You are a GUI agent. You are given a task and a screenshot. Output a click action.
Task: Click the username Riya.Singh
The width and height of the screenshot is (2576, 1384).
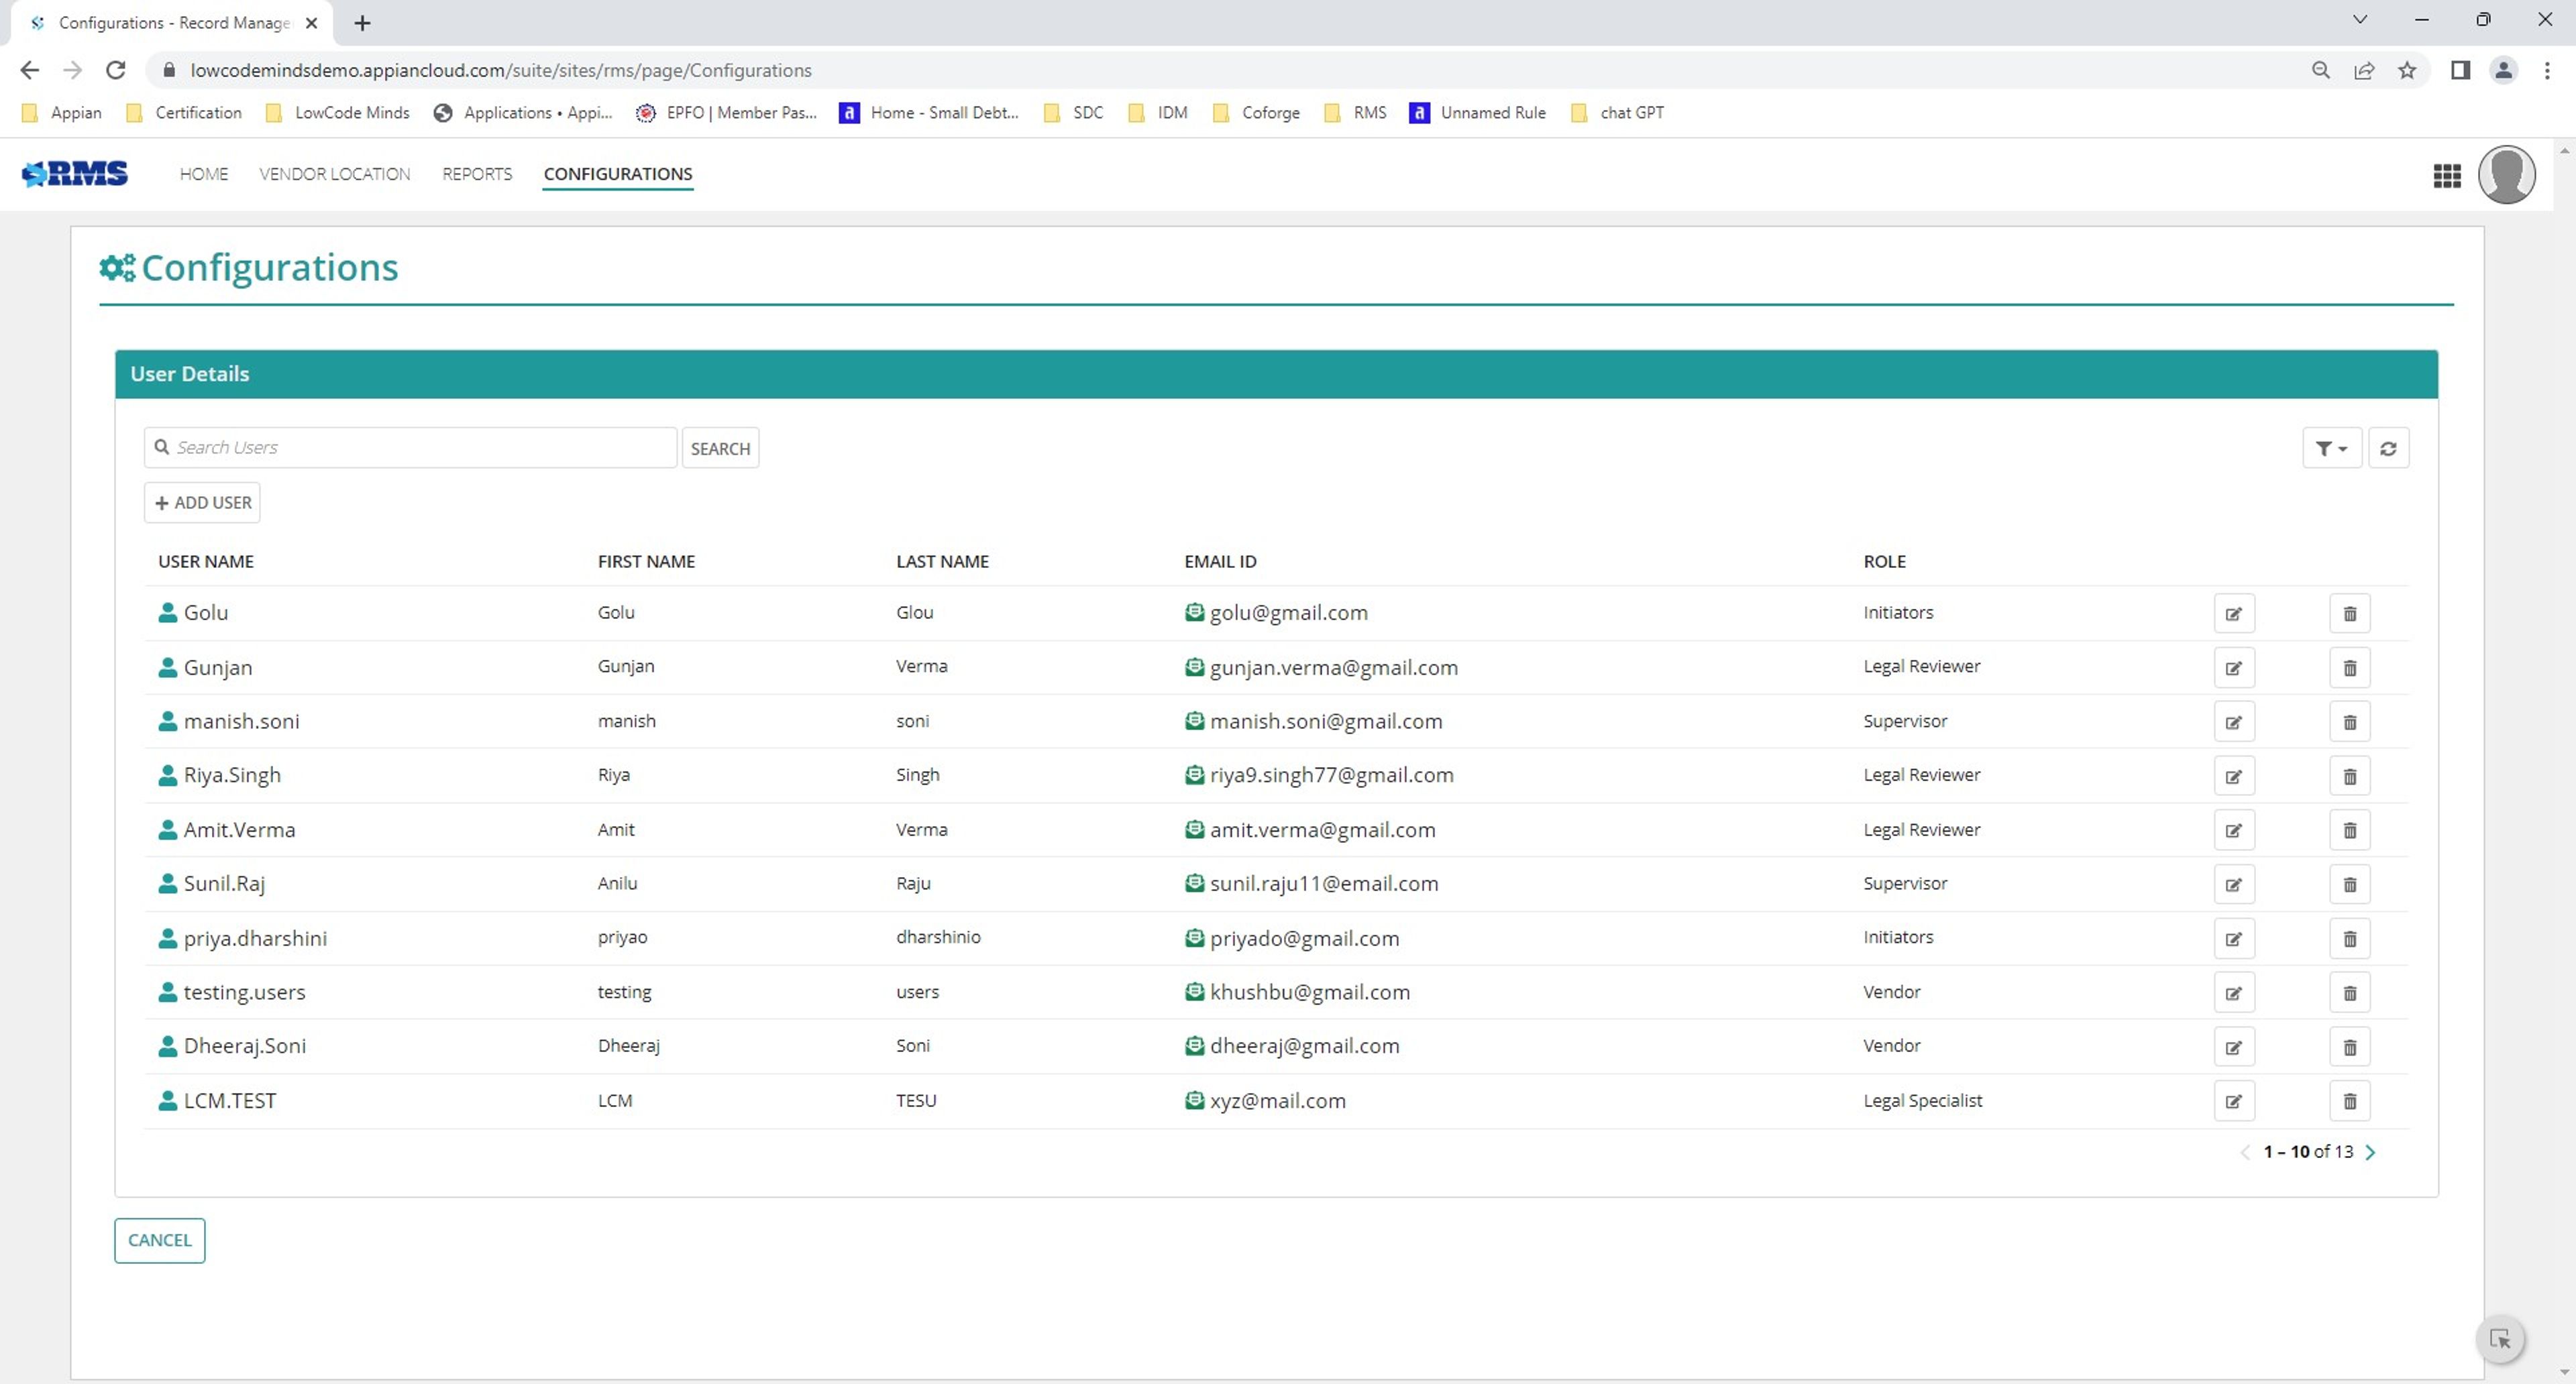tap(232, 775)
